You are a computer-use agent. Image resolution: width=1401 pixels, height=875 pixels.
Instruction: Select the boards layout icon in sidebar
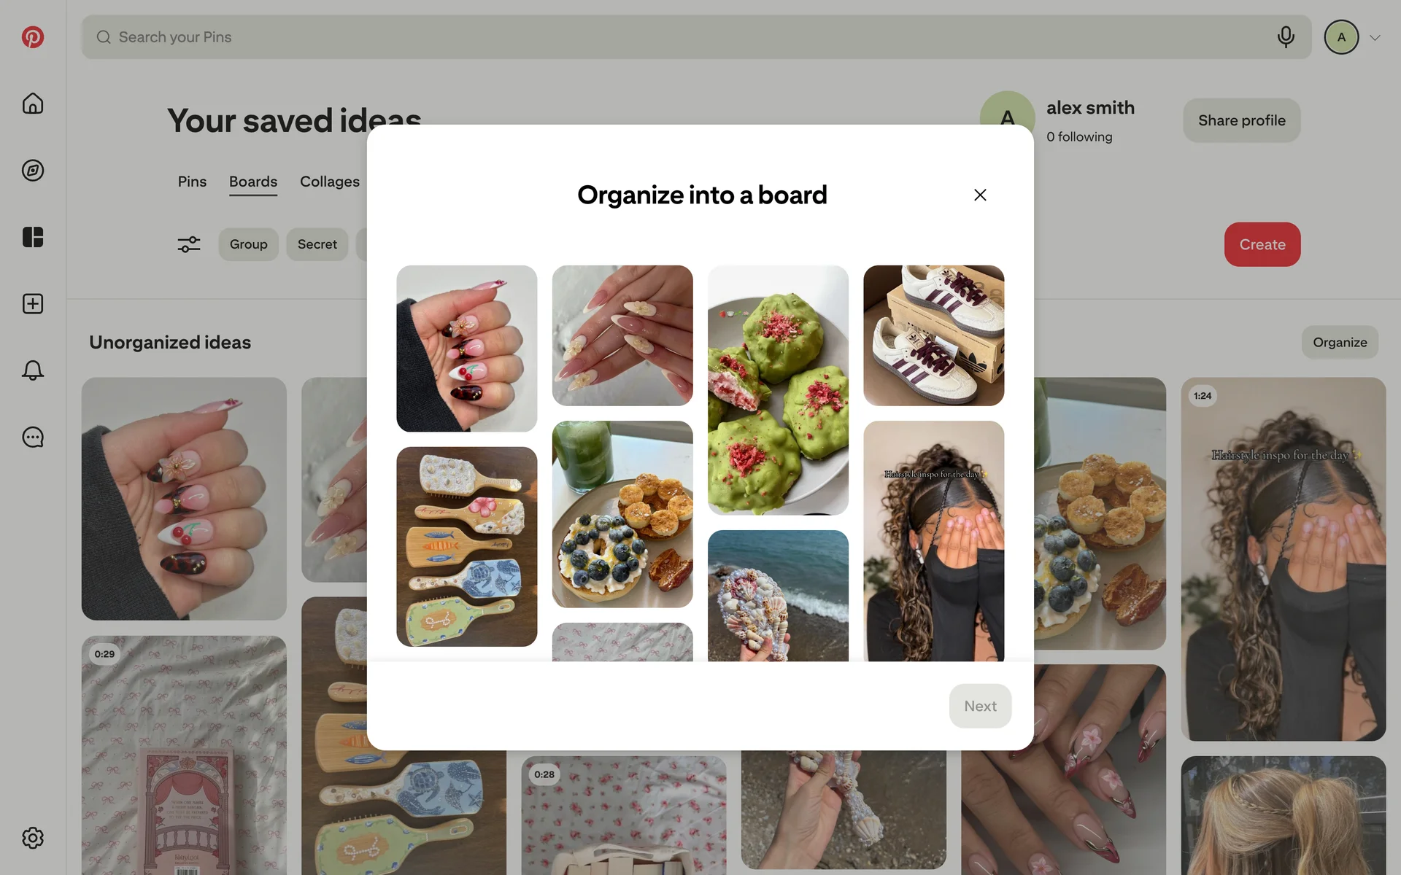(x=33, y=237)
